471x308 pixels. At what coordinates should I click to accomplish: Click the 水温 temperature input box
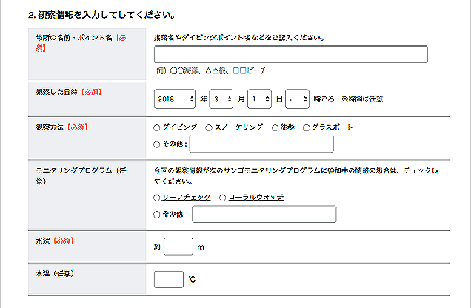pos(168,279)
